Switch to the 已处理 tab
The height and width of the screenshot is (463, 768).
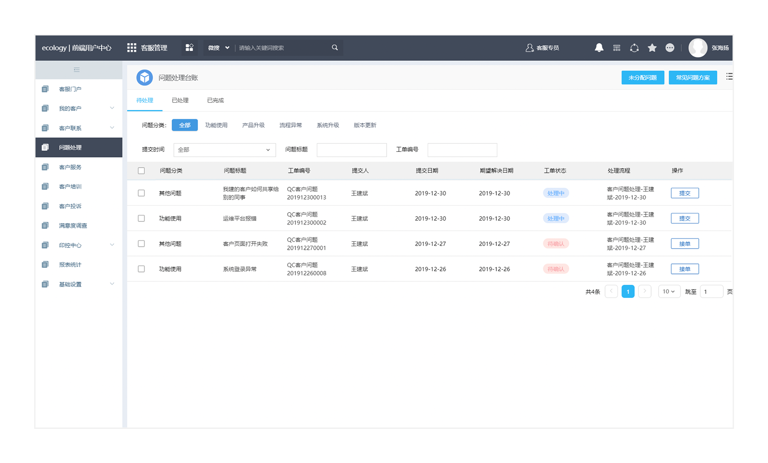tap(180, 101)
